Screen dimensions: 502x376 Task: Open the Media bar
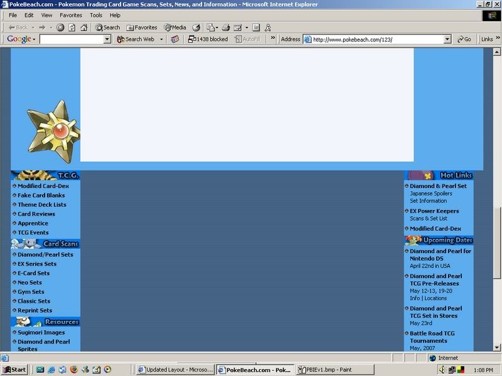(175, 28)
